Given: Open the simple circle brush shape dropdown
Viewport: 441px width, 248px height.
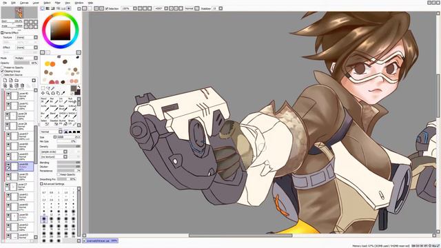Looking at the screenshot, I should (x=54, y=152).
